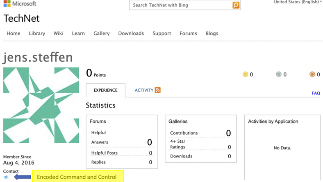
Task: Click the bronze medal badge icon
Action: pos(312,74)
